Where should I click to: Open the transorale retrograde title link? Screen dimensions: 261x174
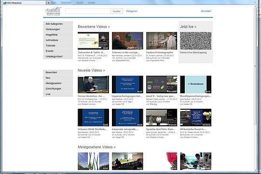click(125, 129)
